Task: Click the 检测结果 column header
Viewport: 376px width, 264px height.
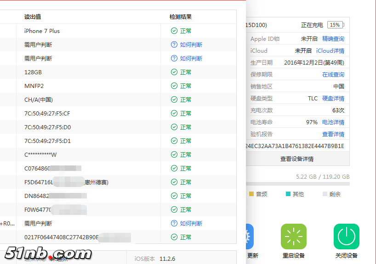Action: [180, 17]
